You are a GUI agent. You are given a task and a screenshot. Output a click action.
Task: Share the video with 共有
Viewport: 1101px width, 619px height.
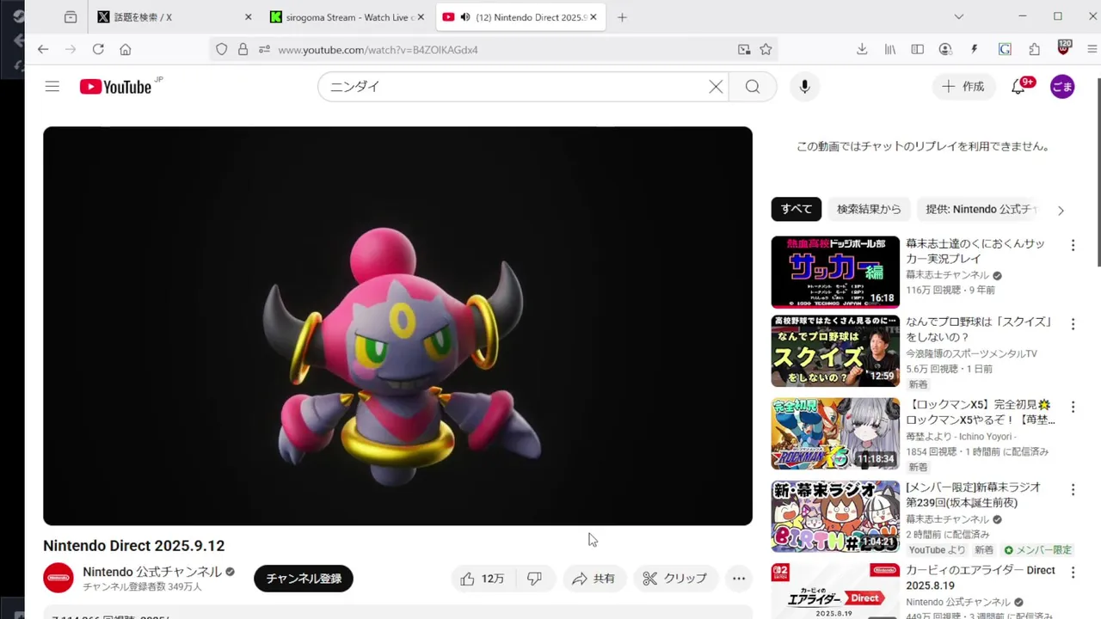pyautogui.click(x=594, y=579)
